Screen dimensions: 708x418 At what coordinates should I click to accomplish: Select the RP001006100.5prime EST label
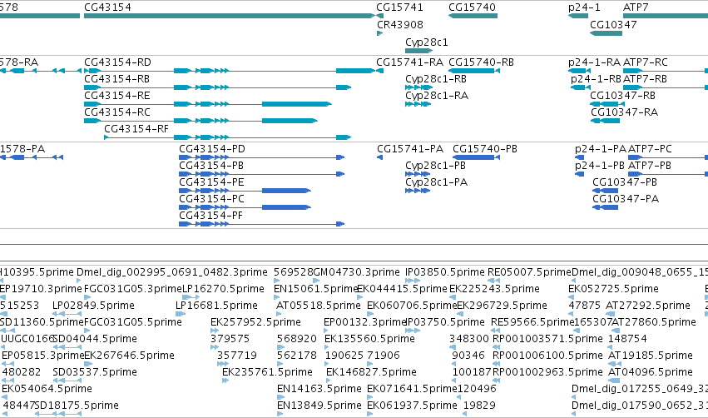(x=547, y=356)
